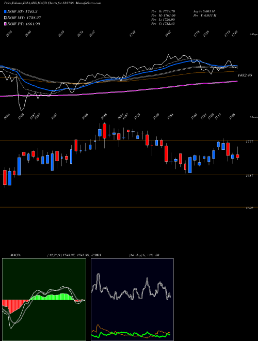This screenshot has height=341, width=258.
Task: Click the tallest red candlestick at the peak
Action: pyautogui.click(x=104, y=131)
